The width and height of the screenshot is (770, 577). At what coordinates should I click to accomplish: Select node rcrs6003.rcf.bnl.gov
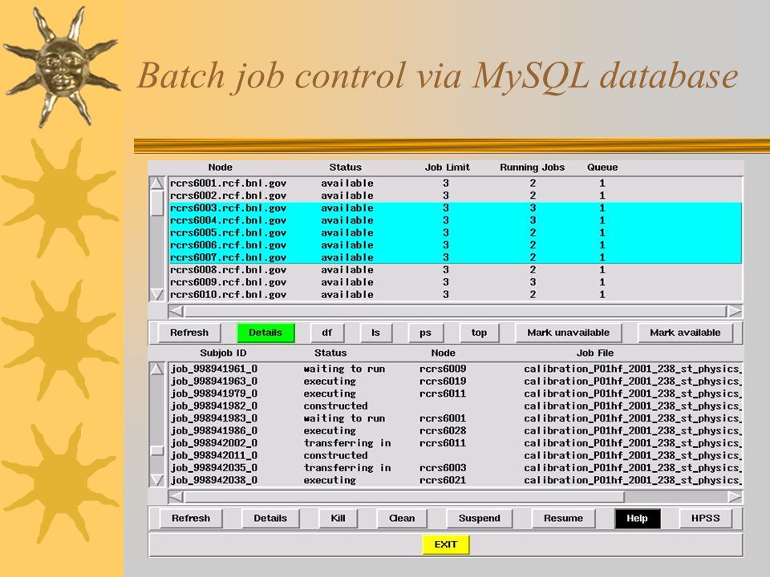point(455,208)
